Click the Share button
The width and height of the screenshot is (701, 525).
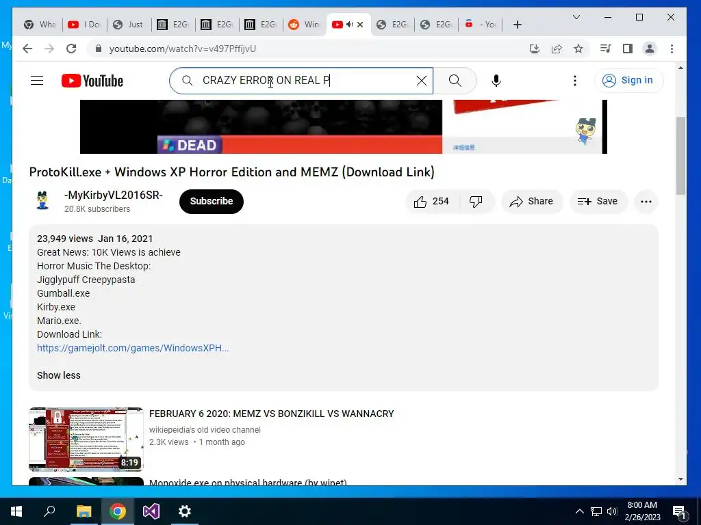point(531,202)
